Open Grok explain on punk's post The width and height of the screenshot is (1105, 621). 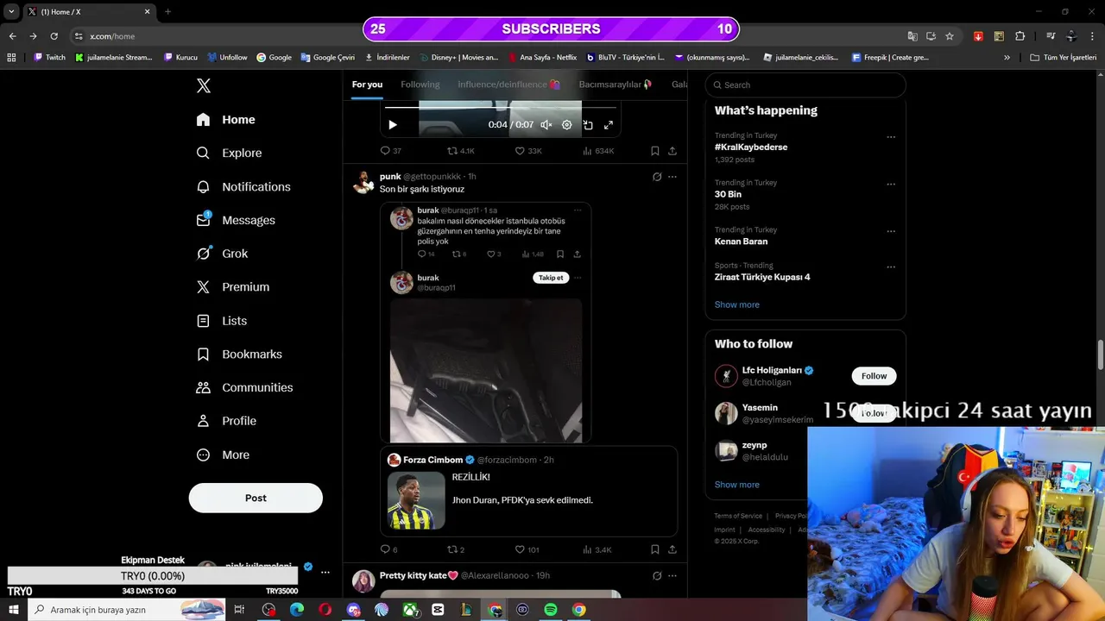(657, 177)
